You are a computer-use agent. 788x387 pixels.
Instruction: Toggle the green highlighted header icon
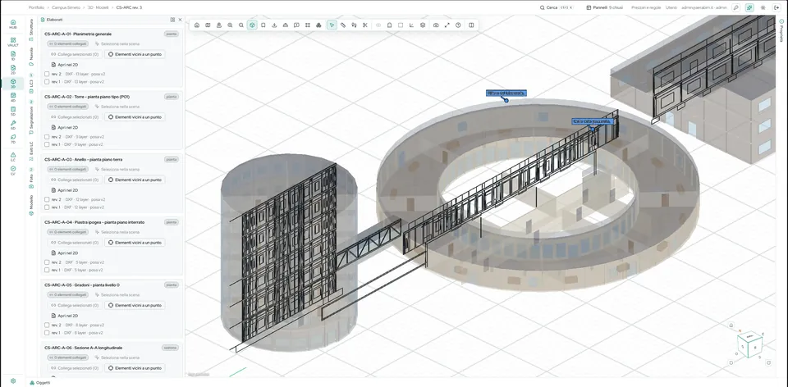[749, 7]
